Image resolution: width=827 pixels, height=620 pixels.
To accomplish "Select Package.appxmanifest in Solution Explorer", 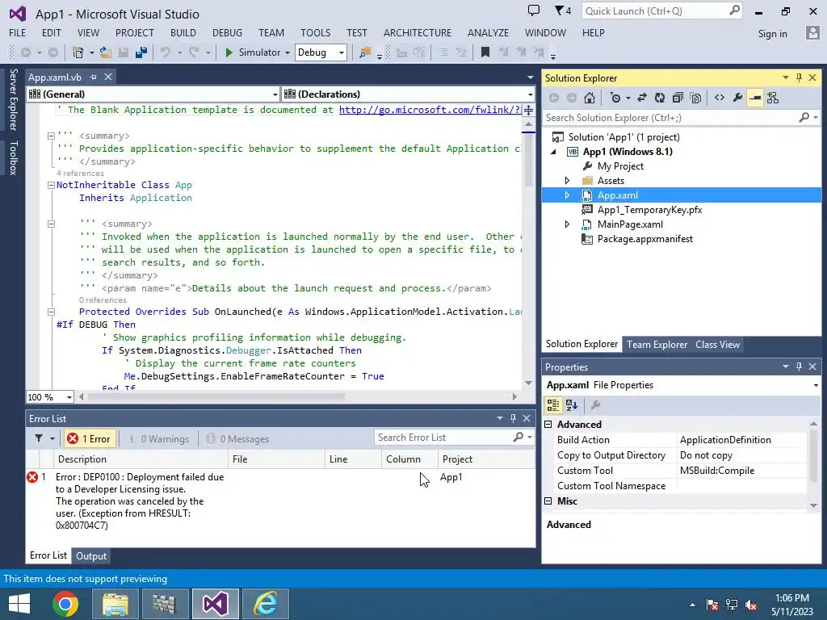I will tap(644, 239).
